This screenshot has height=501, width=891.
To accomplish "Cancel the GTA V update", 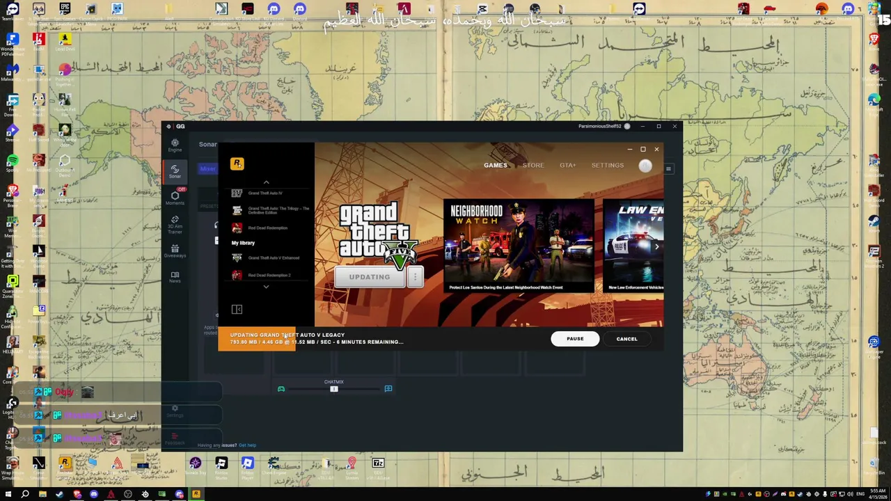I will [626, 339].
